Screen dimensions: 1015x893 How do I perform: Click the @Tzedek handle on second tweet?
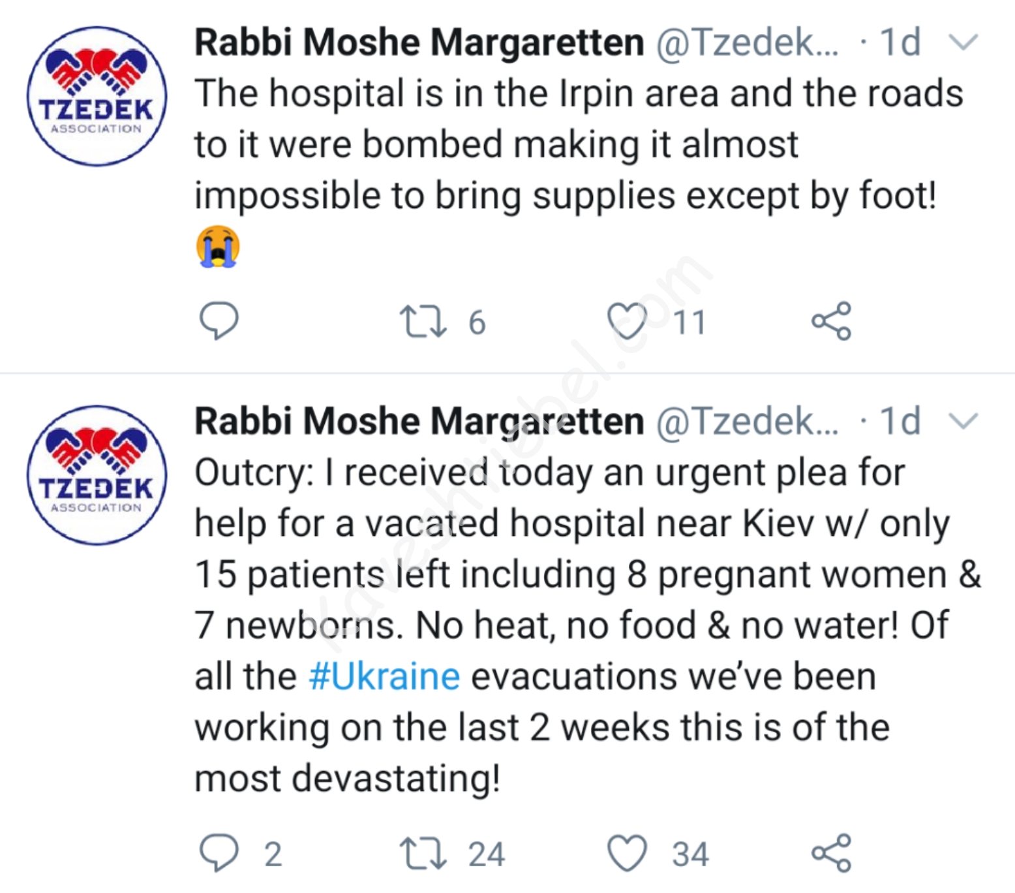pyautogui.click(x=747, y=421)
